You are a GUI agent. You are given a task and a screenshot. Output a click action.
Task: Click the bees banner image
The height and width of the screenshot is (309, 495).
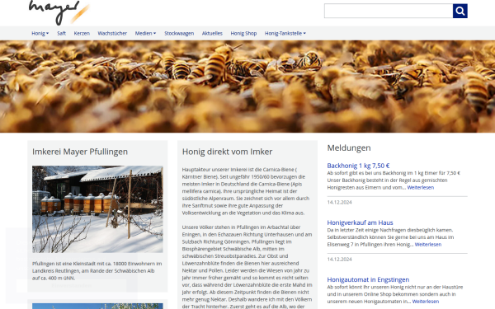coord(247,87)
